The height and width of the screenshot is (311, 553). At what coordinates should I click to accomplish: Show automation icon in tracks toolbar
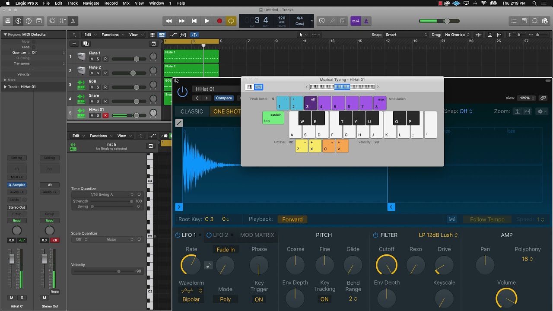173,35
